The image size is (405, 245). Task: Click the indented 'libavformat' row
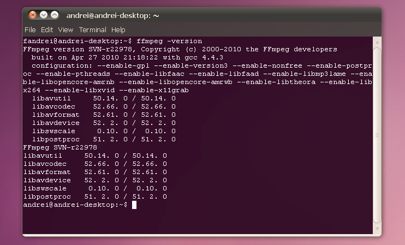[104, 115]
